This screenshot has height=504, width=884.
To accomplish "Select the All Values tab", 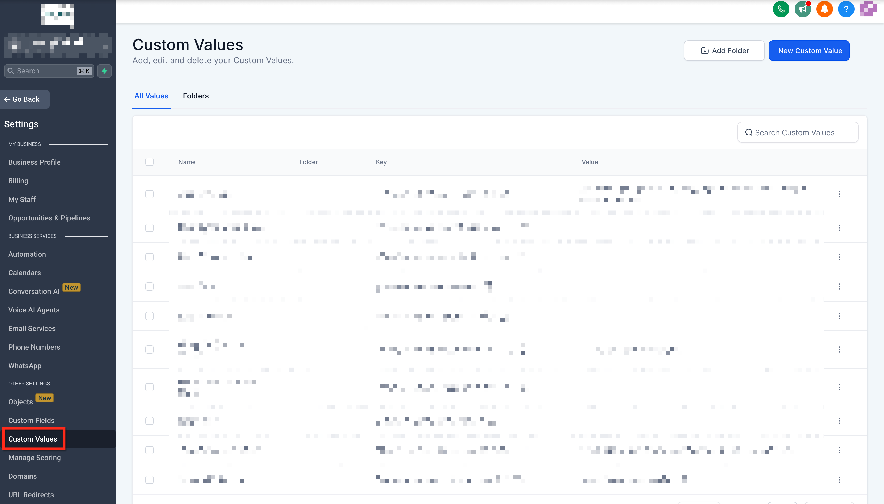I will (x=151, y=96).
